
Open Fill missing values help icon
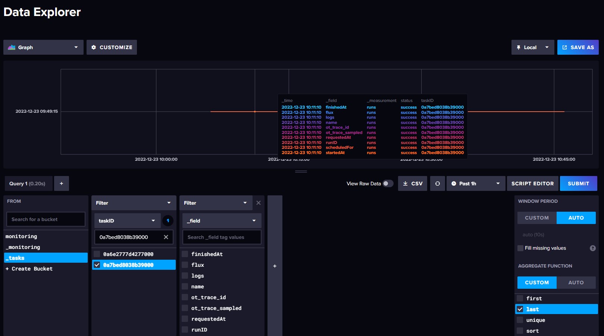[593, 248]
